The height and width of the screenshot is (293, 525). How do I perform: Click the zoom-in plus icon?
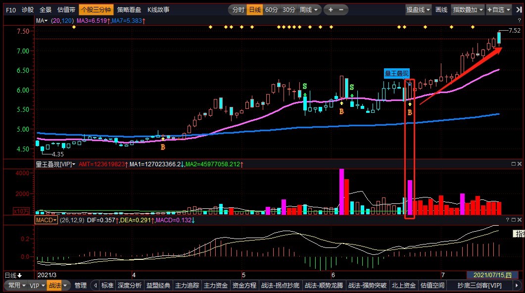point(331,10)
